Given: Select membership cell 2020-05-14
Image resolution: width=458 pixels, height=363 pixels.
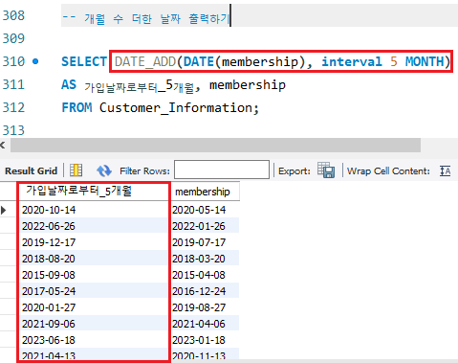Looking at the screenshot, I should pos(205,210).
